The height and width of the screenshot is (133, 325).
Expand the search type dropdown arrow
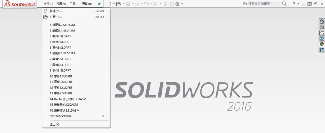(288, 4)
